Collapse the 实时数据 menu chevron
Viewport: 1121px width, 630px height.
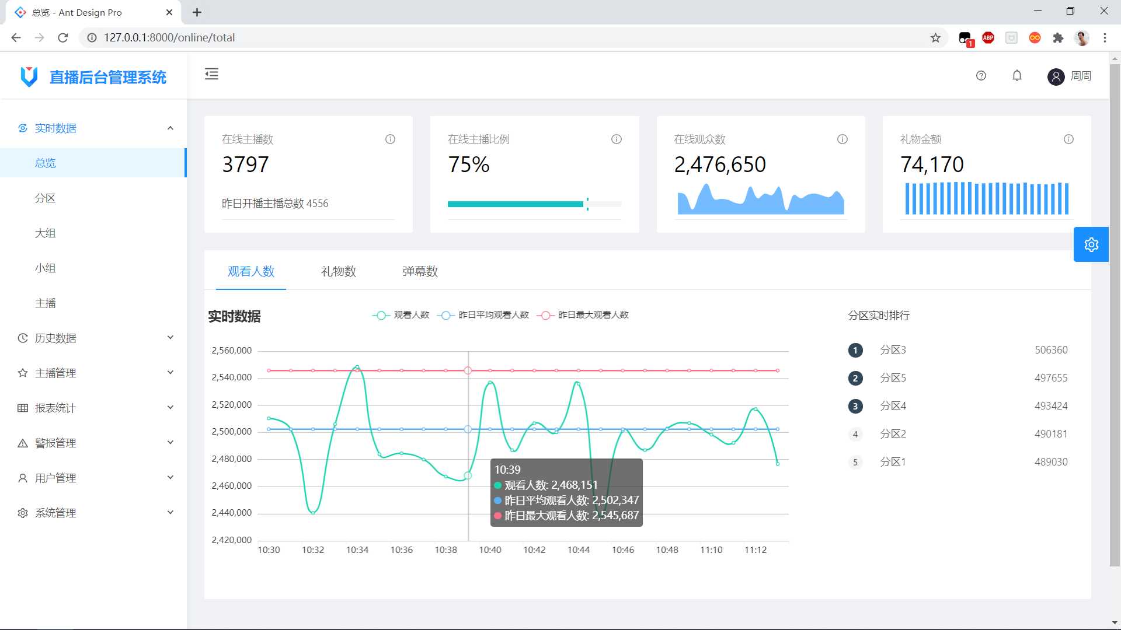[x=170, y=128]
